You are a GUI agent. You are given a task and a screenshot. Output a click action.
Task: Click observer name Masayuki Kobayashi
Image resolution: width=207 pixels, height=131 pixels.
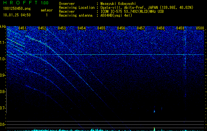[118, 4]
